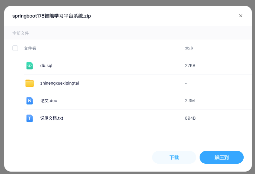Image resolution: width=255 pixels, height=174 pixels.
Task: Click the 2.3M size value
Action: click(190, 101)
